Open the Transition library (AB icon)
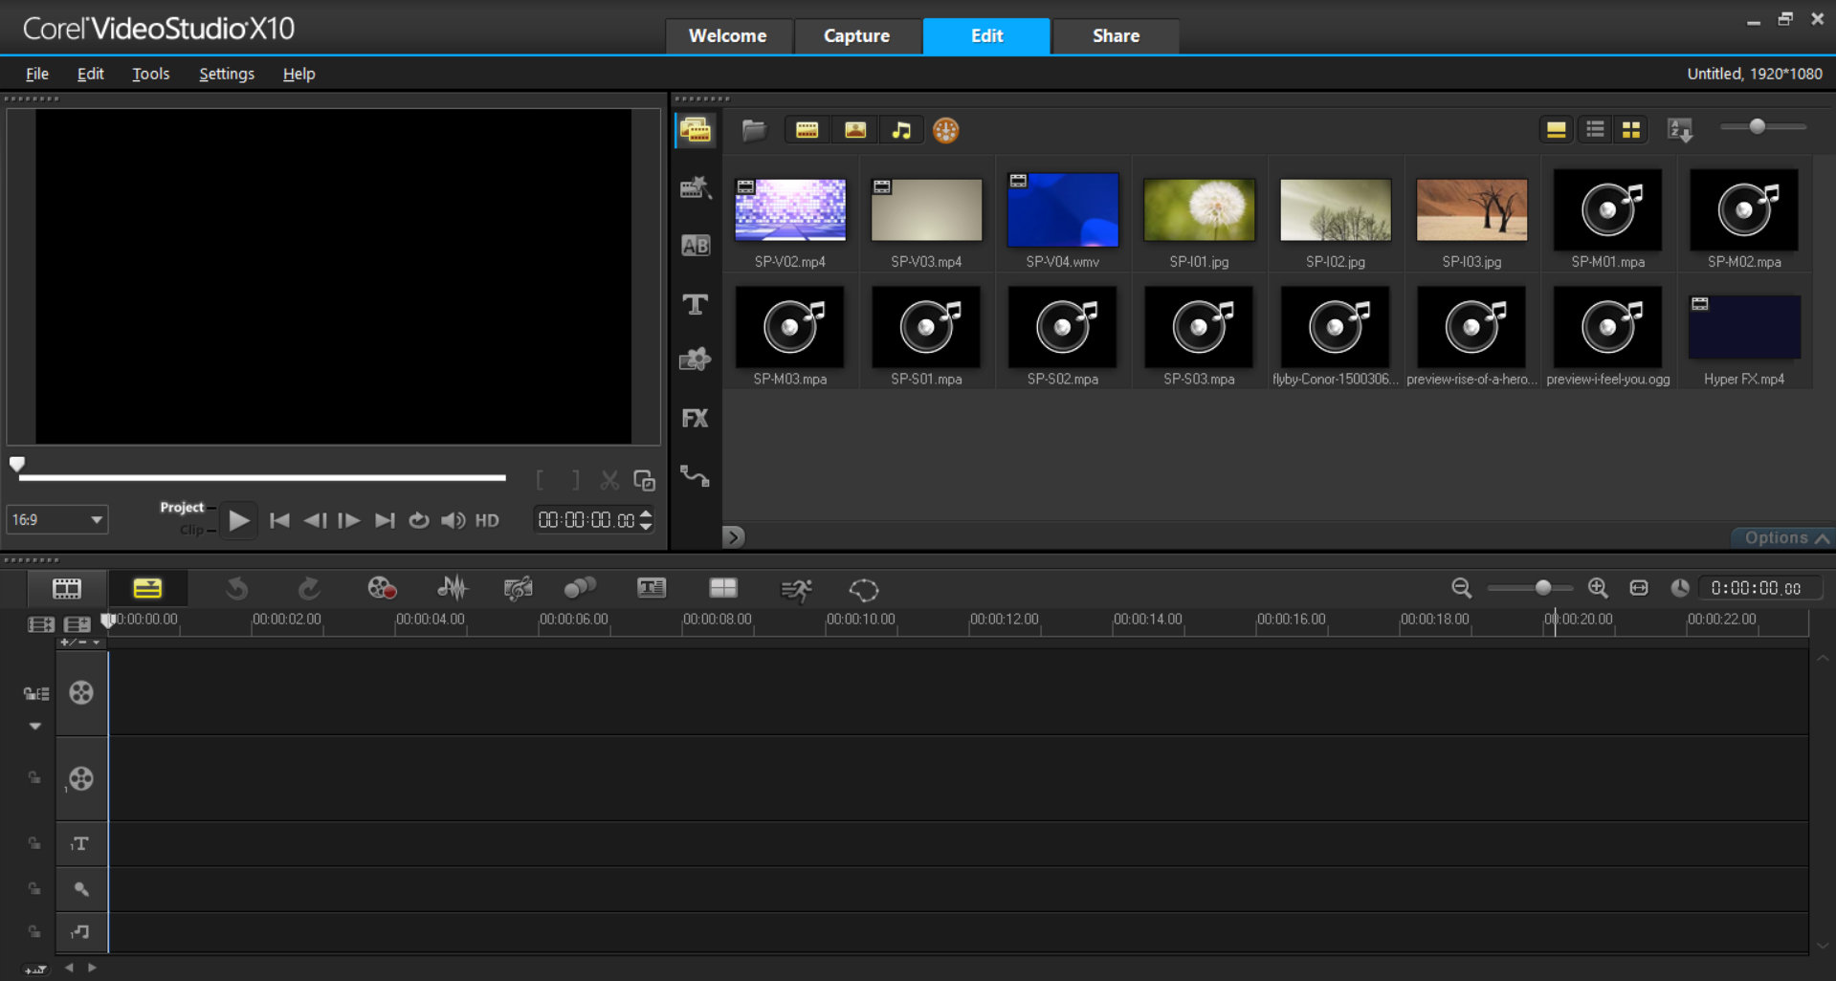1836x981 pixels. point(695,246)
